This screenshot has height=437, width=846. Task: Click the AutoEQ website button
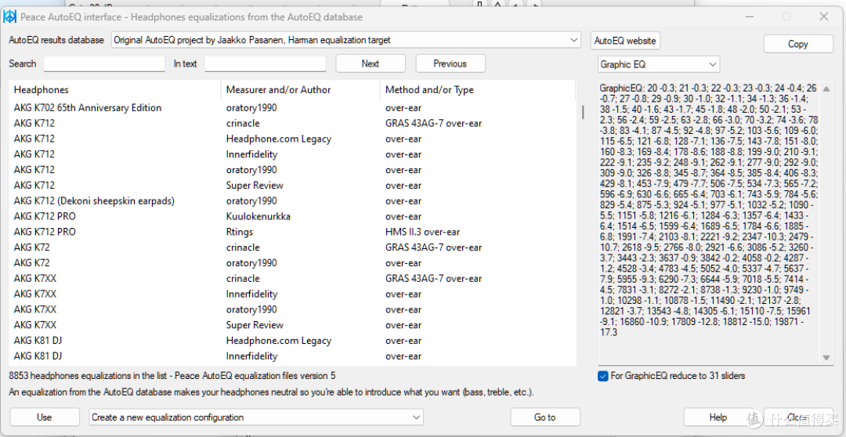pyautogui.click(x=625, y=41)
